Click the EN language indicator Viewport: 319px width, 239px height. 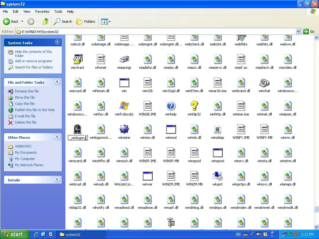pos(238,235)
